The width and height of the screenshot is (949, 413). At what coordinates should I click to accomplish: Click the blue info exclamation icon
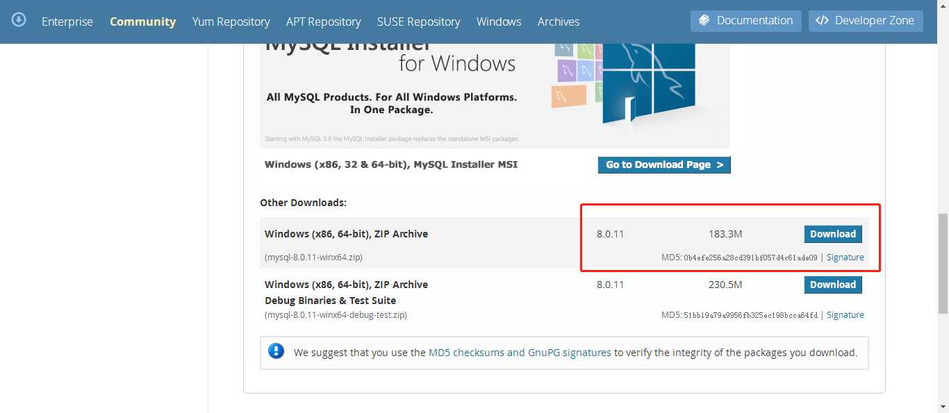pos(277,351)
